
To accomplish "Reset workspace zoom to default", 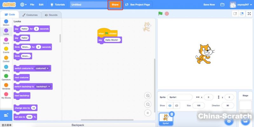I will 148,113.
